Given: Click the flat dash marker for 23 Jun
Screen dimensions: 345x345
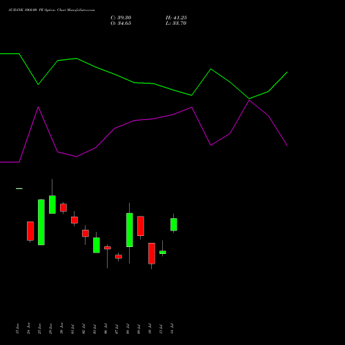Looking at the screenshot, I should coord(19,188).
